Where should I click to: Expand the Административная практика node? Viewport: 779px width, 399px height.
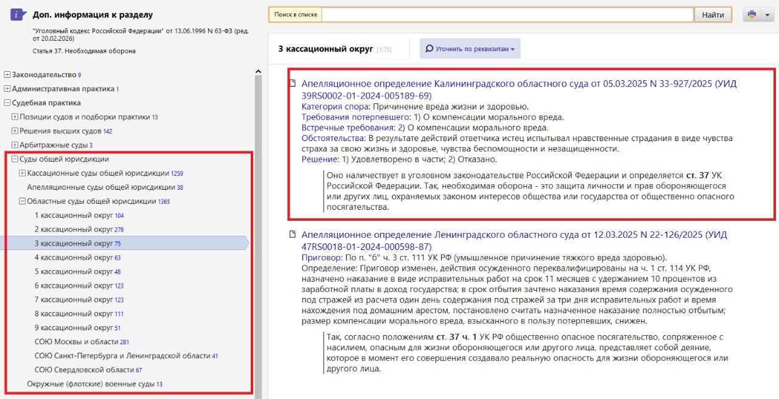[x=7, y=89]
